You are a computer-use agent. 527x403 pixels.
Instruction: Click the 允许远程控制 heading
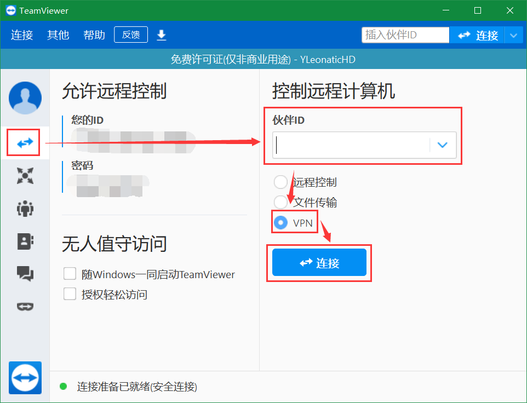pyautogui.click(x=114, y=91)
